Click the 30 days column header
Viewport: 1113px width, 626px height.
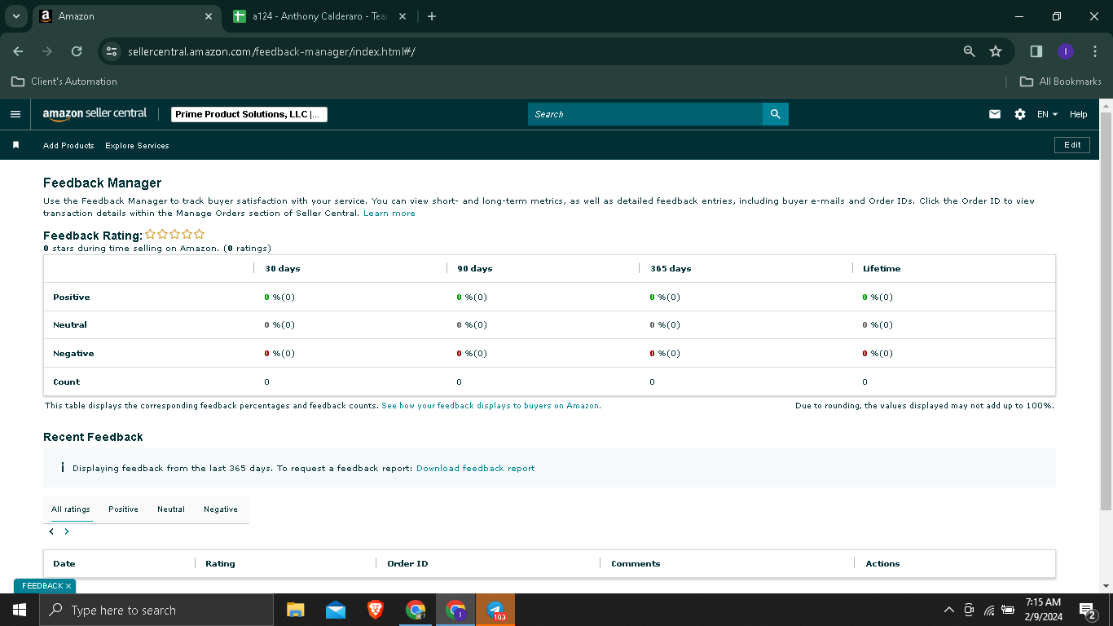tap(282, 269)
